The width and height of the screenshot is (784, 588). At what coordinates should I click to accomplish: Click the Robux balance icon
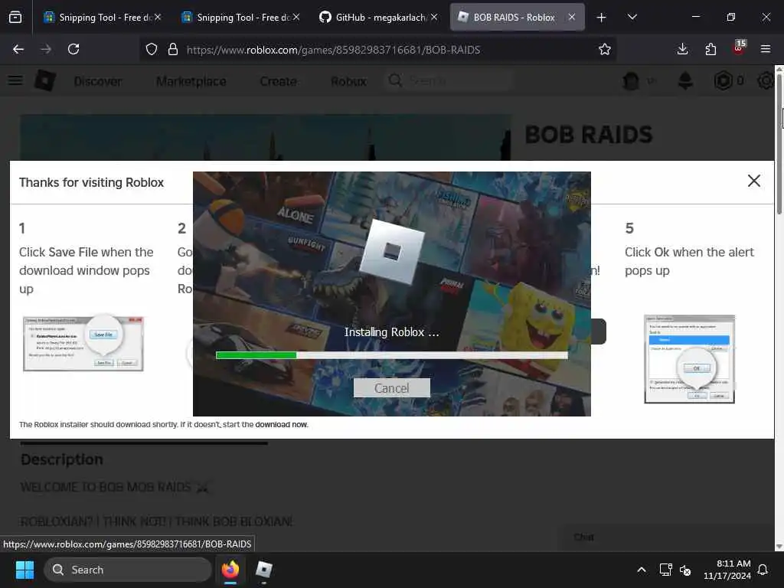pyautogui.click(x=723, y=80)
